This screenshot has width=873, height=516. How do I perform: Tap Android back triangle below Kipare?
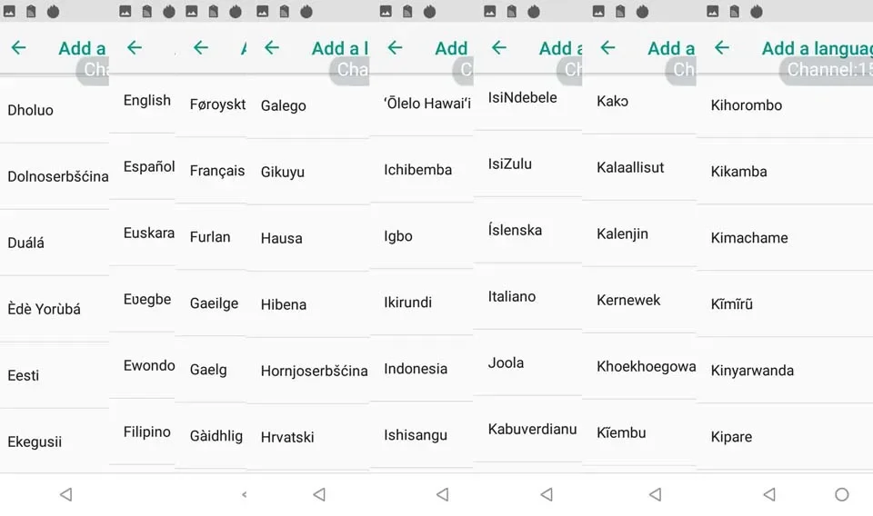[x=769, y=494]
